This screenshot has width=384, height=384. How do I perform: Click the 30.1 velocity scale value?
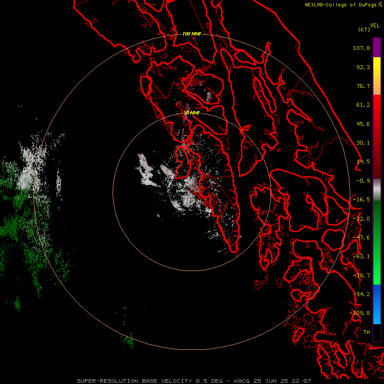point(363,143)
